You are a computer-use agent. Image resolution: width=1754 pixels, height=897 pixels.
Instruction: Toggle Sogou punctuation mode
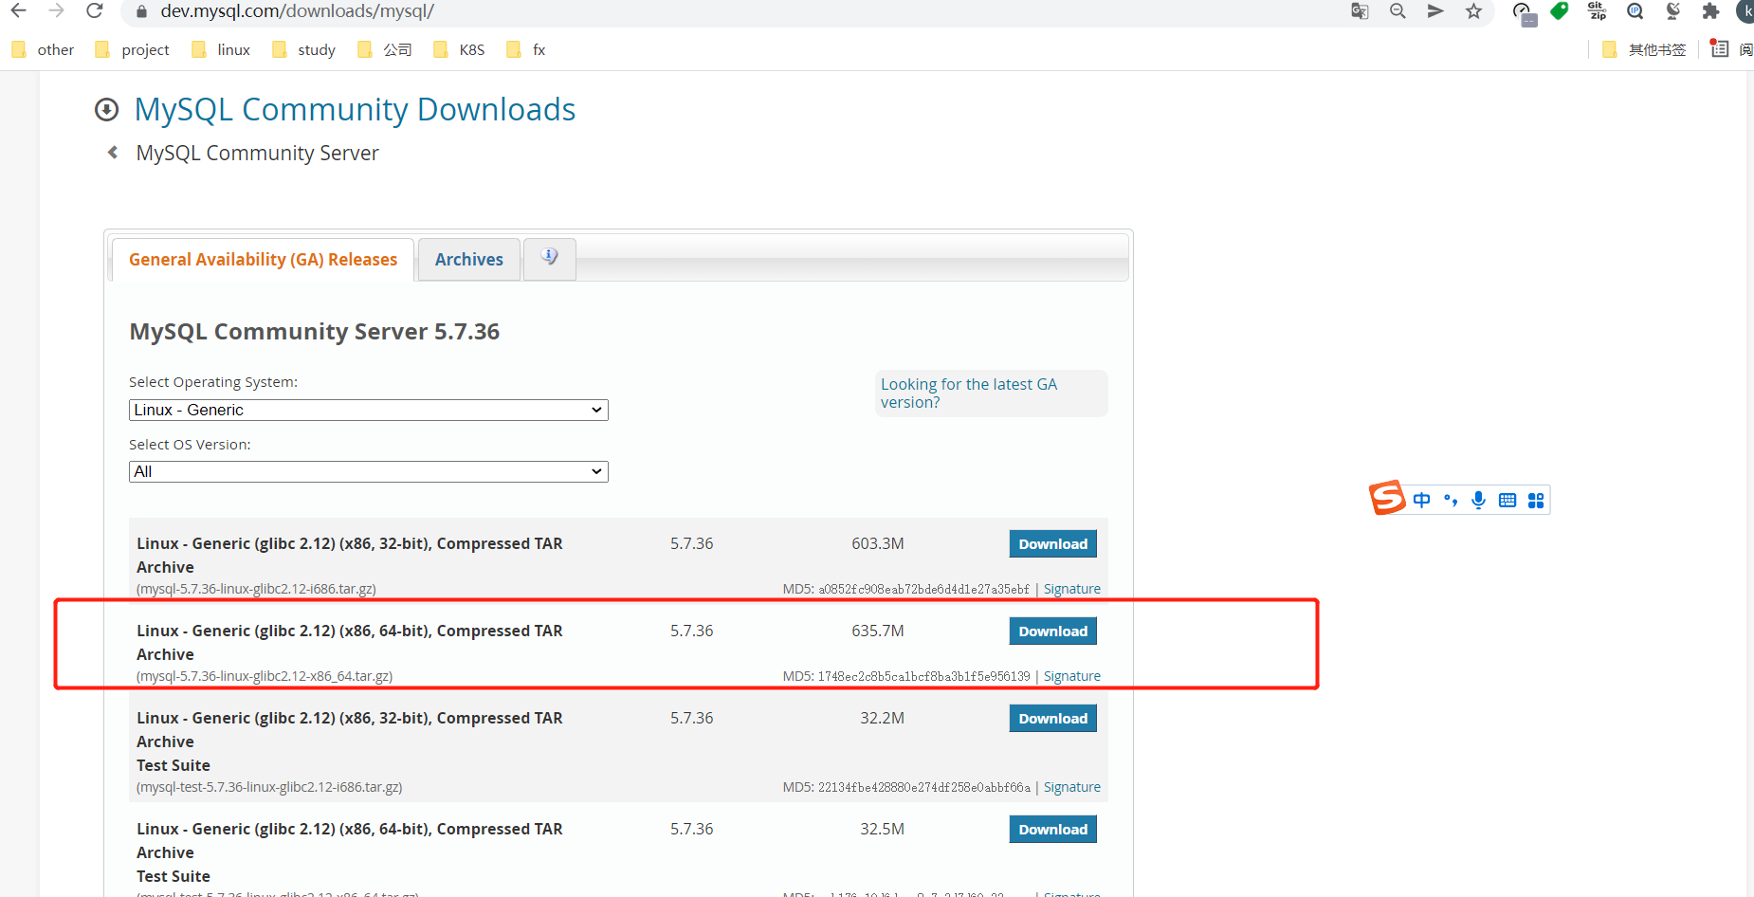(x=1450, y=500)
